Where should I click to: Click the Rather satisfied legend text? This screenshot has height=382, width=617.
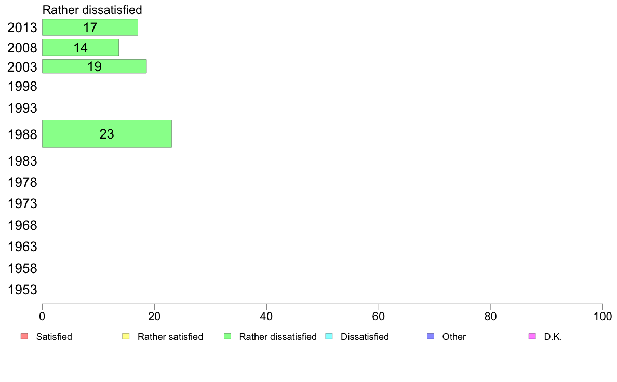click(x=170, y=337)
